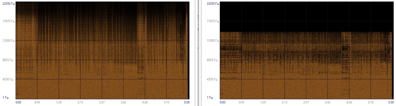Select the 8925 Гц label on right spectrogram

click(213, 60)
